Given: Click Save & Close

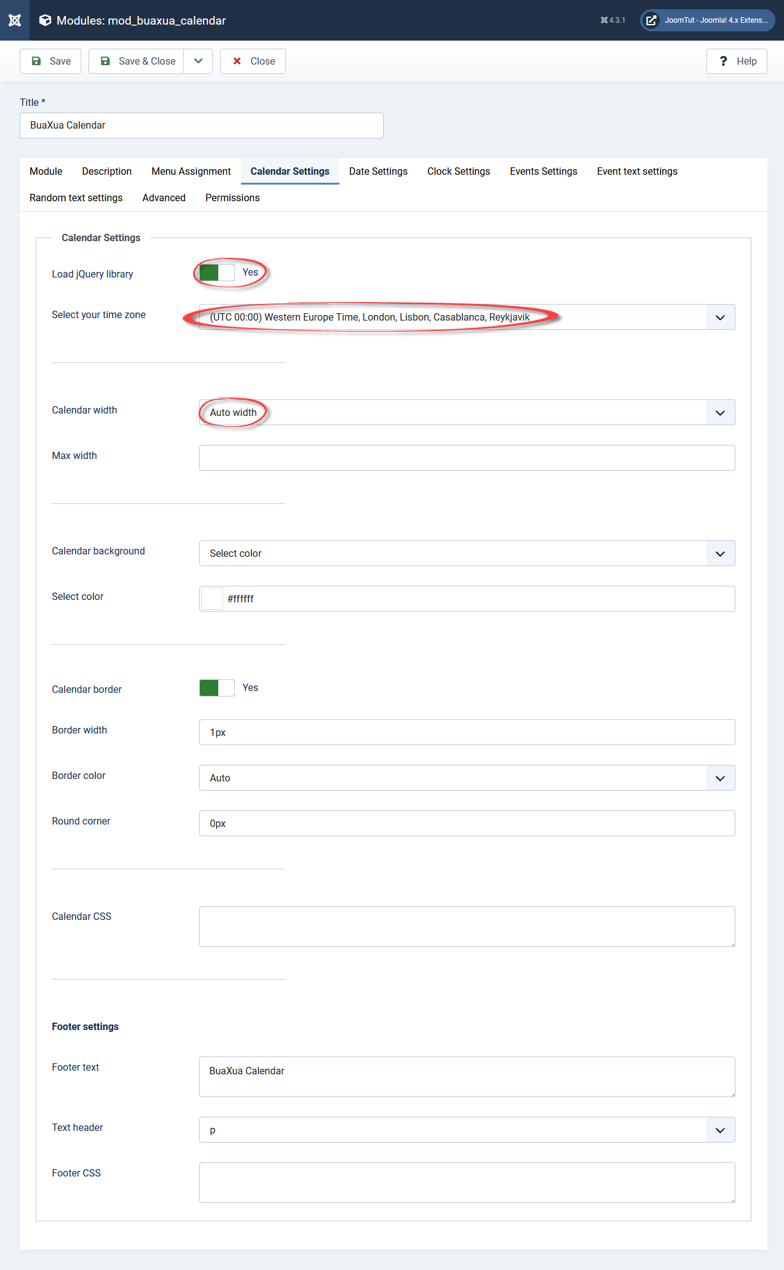Looking at the screenshot, I should [x=137, y=61].
